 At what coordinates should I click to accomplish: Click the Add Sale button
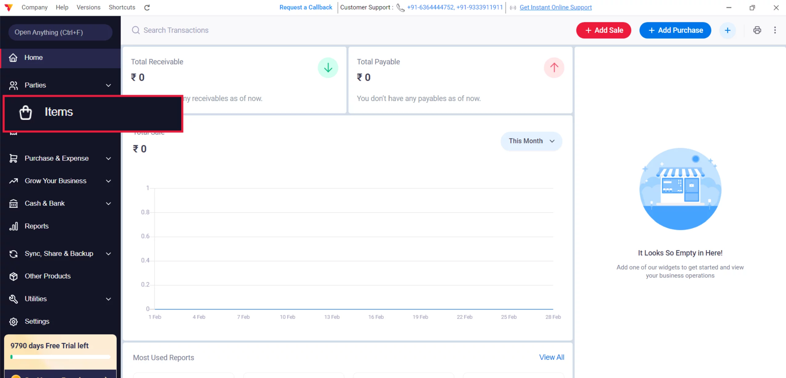click(603, 30)
